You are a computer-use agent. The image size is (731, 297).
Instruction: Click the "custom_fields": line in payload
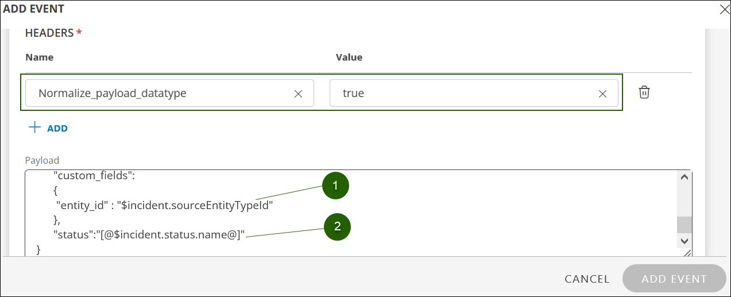click(94, 176)
